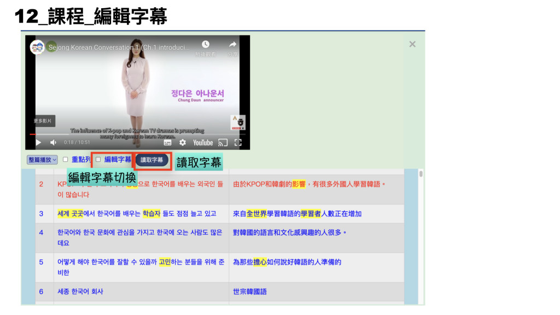Click Korean text 세계 곳곳에서 한국어를 배우는
Image resolution: width=560 pixels, height=315 pixels.
pyautogui.click(x=99, y=214)
